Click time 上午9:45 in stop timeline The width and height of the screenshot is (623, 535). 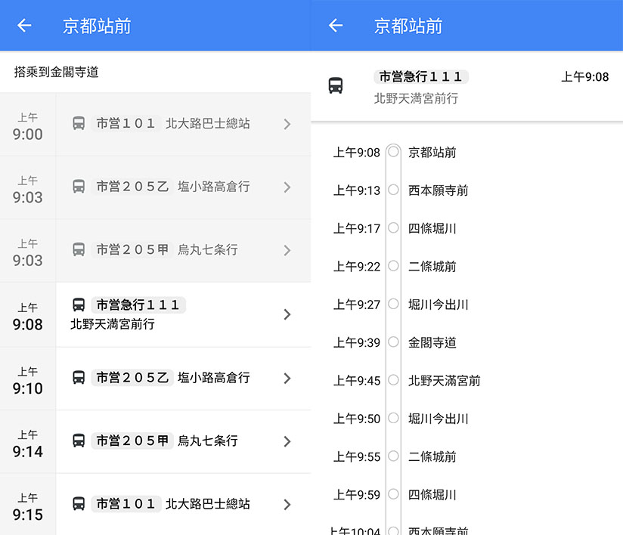[356, 381]
